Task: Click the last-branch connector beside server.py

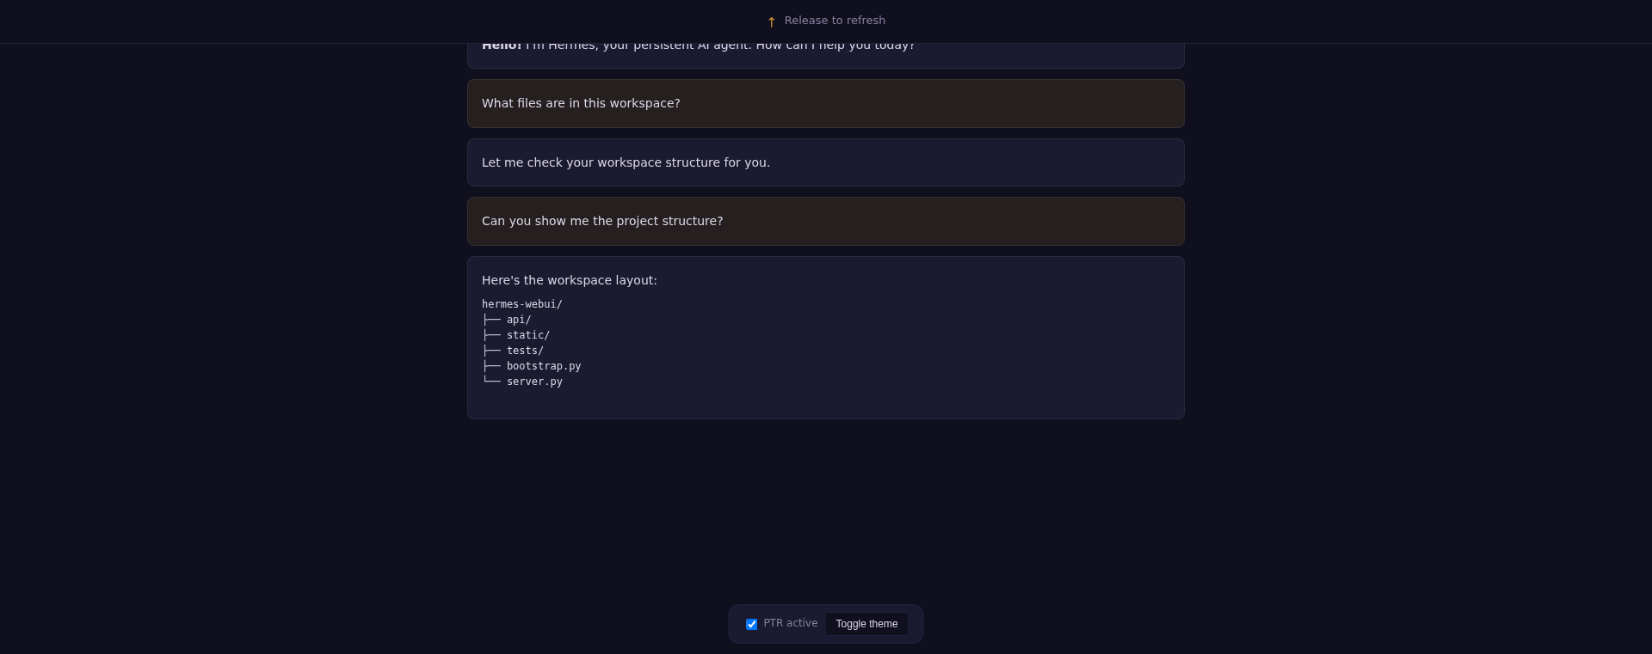Action: tap(491, 381)
